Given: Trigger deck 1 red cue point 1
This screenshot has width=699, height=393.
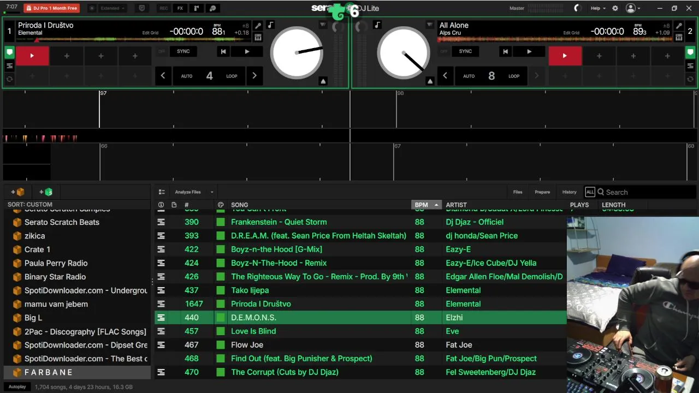Looking at the screenshot, I should (x=32, y=56).
